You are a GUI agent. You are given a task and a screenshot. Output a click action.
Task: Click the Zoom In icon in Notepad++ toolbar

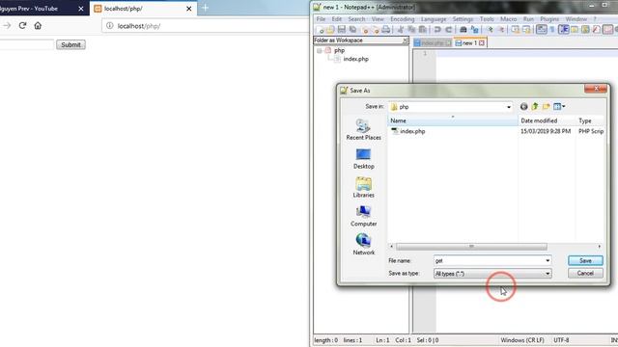click(x=490, y=30)
